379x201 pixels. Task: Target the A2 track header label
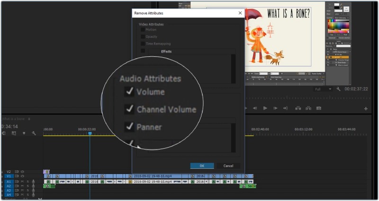(9, 186)
